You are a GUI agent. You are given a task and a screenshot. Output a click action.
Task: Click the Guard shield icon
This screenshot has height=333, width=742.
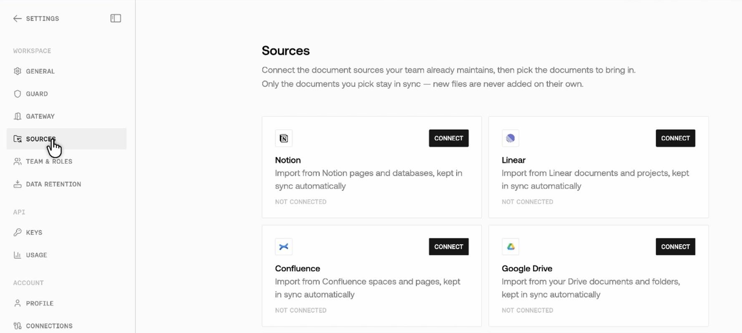pos(18,93)
